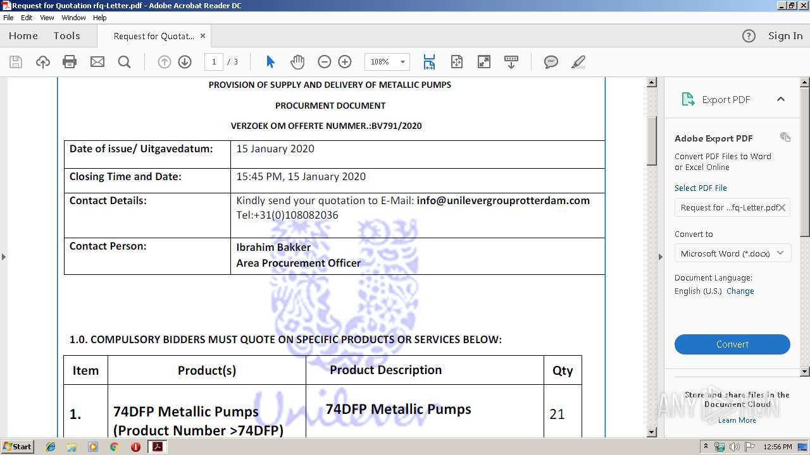
Task: Click the copy icon next to Adobe Export PDF
Action: [x=785, y=137]
